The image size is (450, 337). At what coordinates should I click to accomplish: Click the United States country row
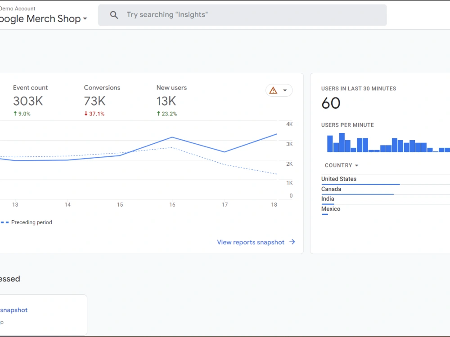[x=386, y=179]
